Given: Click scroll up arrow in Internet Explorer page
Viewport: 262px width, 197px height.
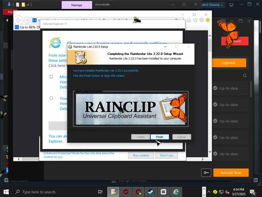Looking at the screenshot, I should pyautogui.click(x=210, y=36).
